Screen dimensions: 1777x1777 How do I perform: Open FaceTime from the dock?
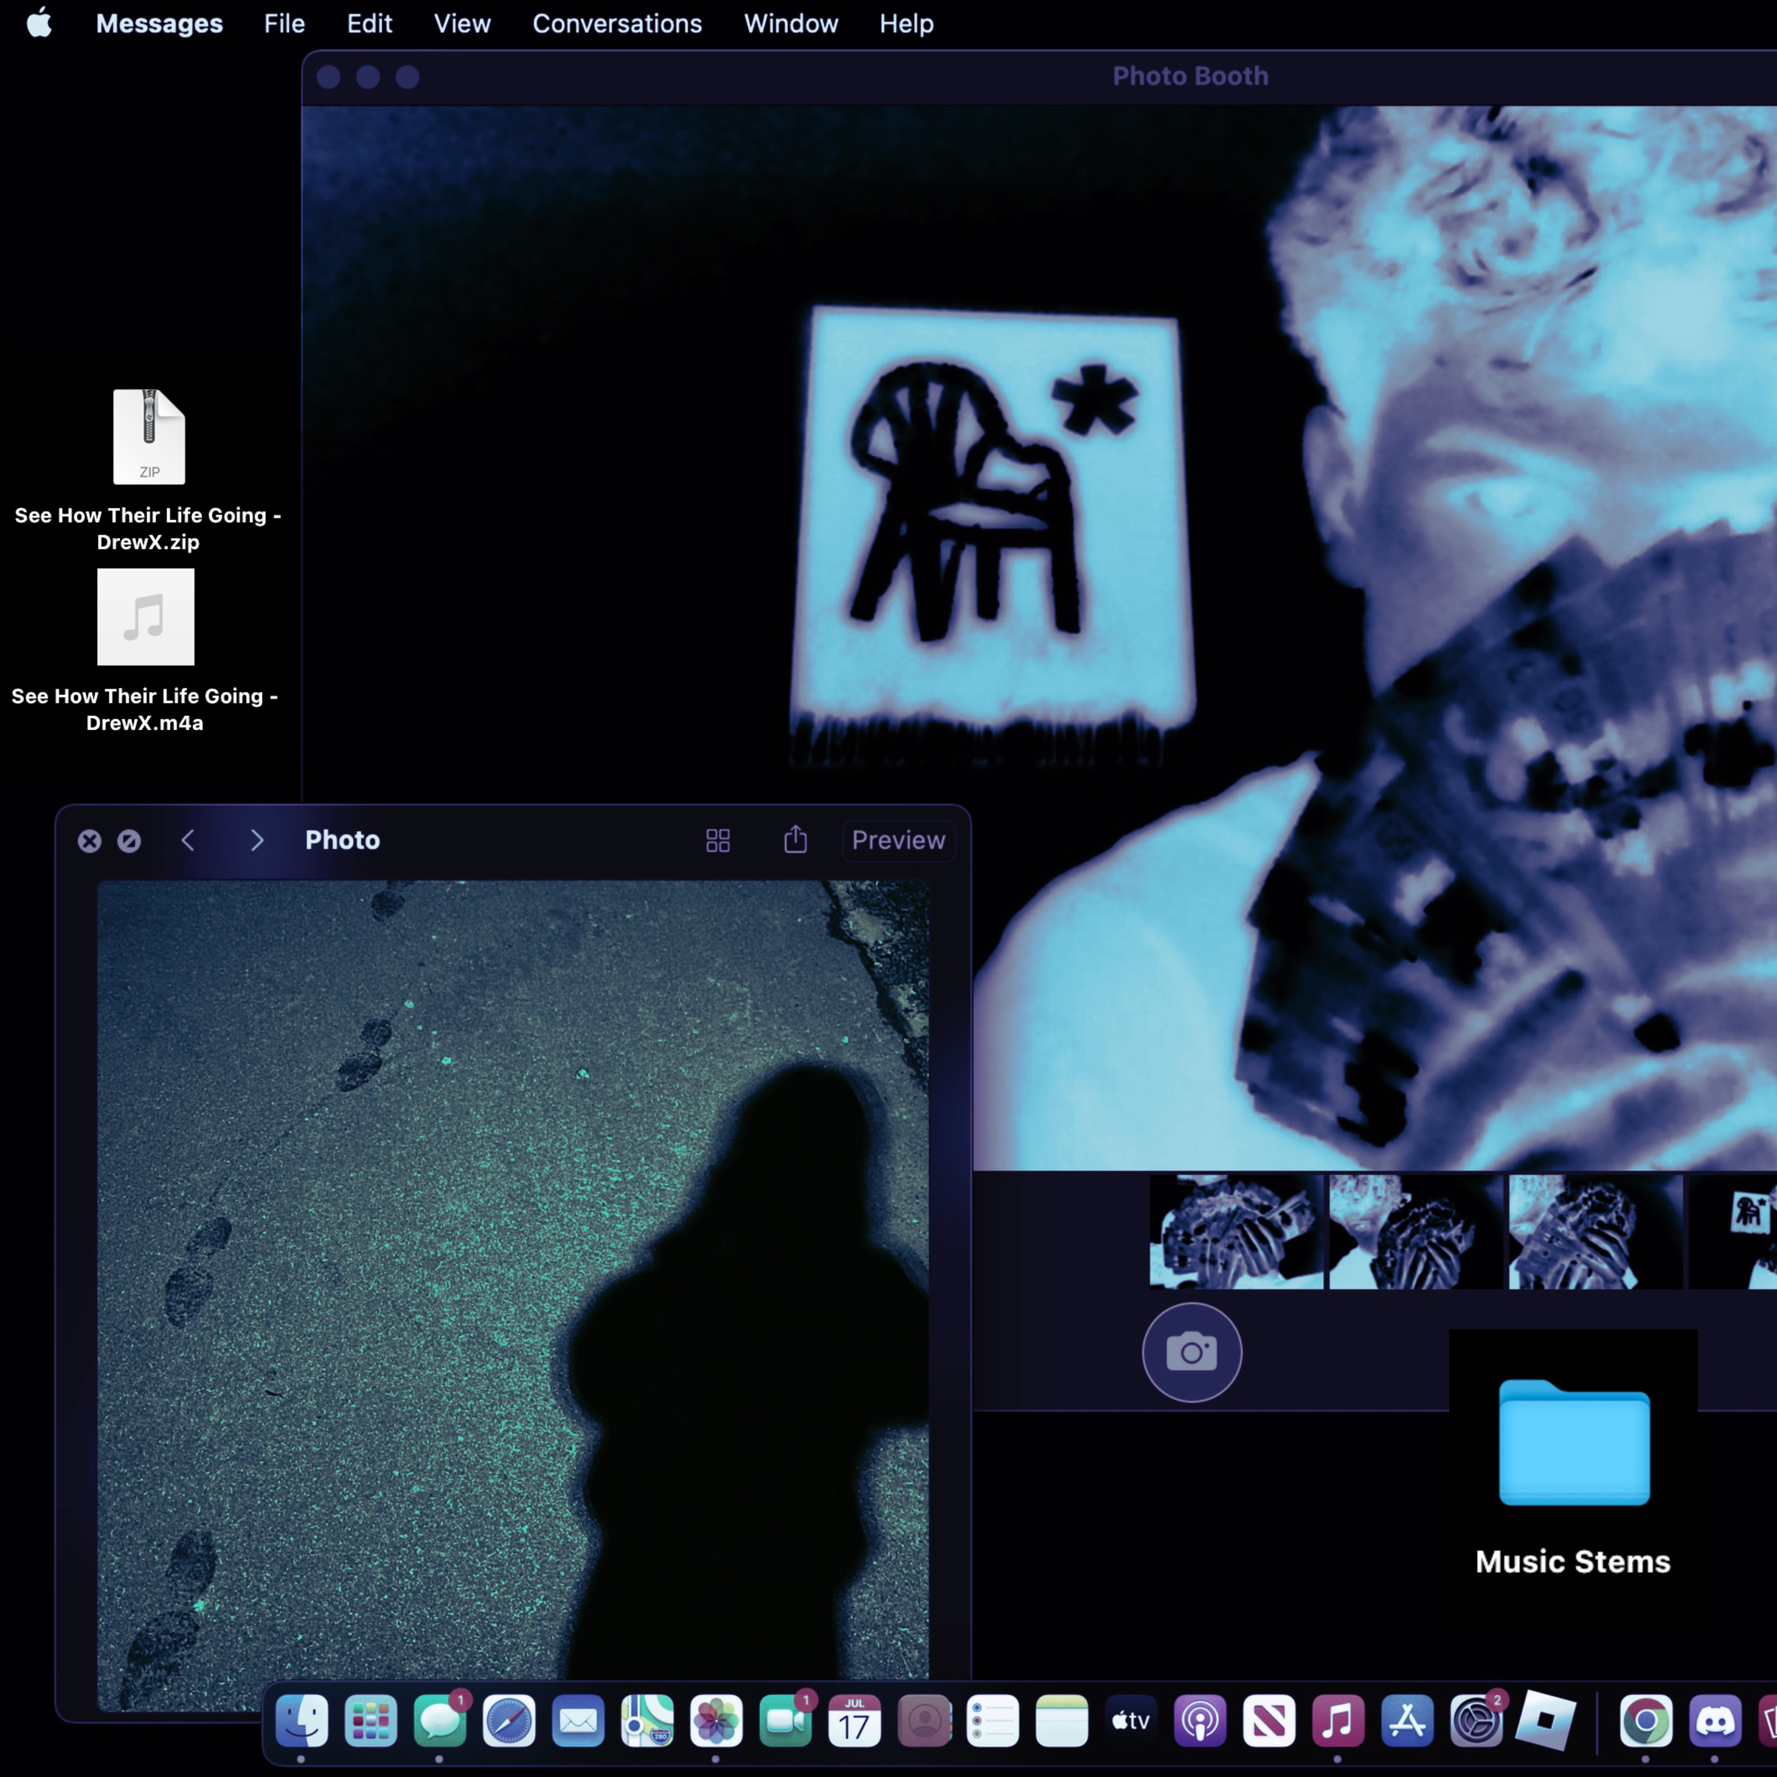[786, 1720]
